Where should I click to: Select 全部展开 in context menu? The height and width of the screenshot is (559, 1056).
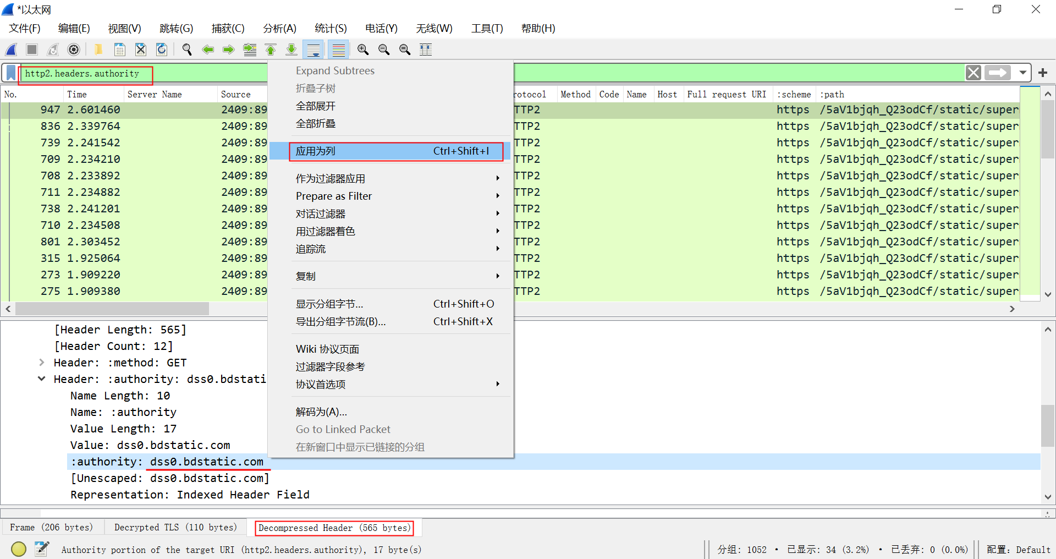click(390, 106)
